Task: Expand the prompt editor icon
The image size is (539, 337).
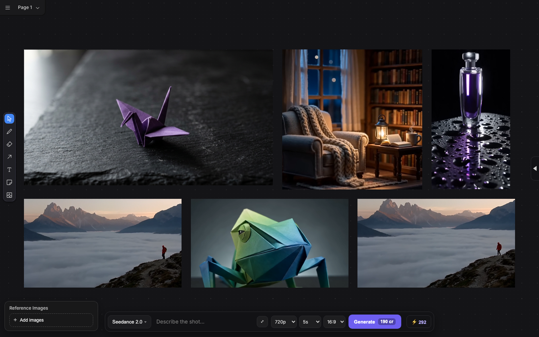Action: coord(262,322)
